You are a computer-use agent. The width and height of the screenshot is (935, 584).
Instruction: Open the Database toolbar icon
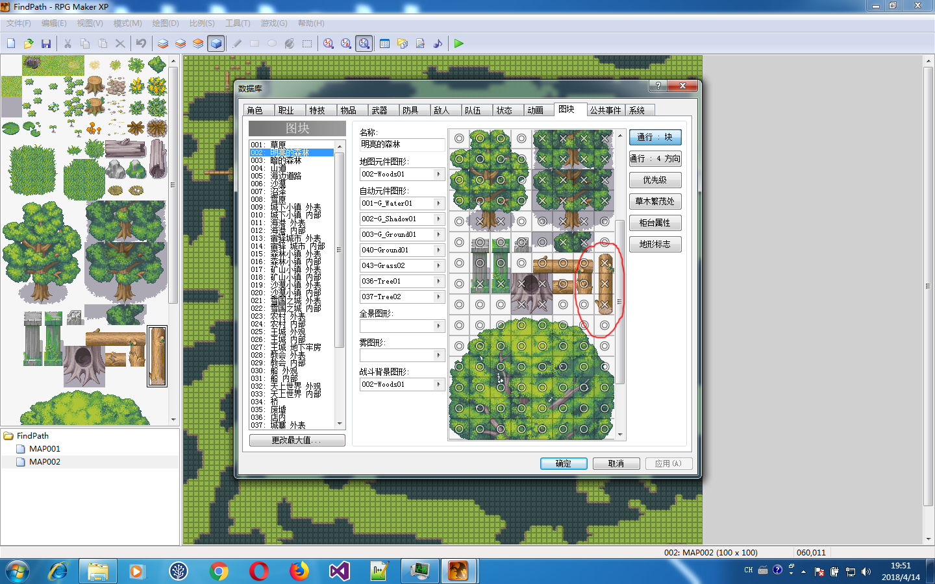(385, 43)
